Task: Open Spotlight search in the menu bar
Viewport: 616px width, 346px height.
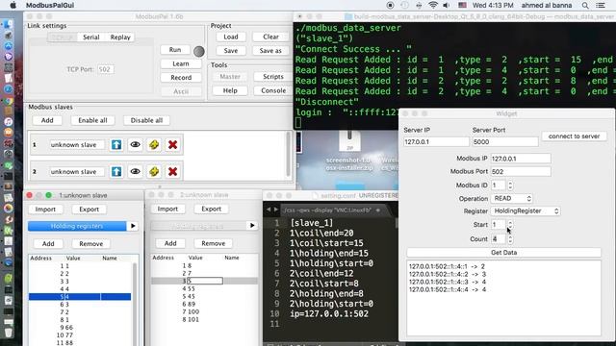Action: (585, 5)
